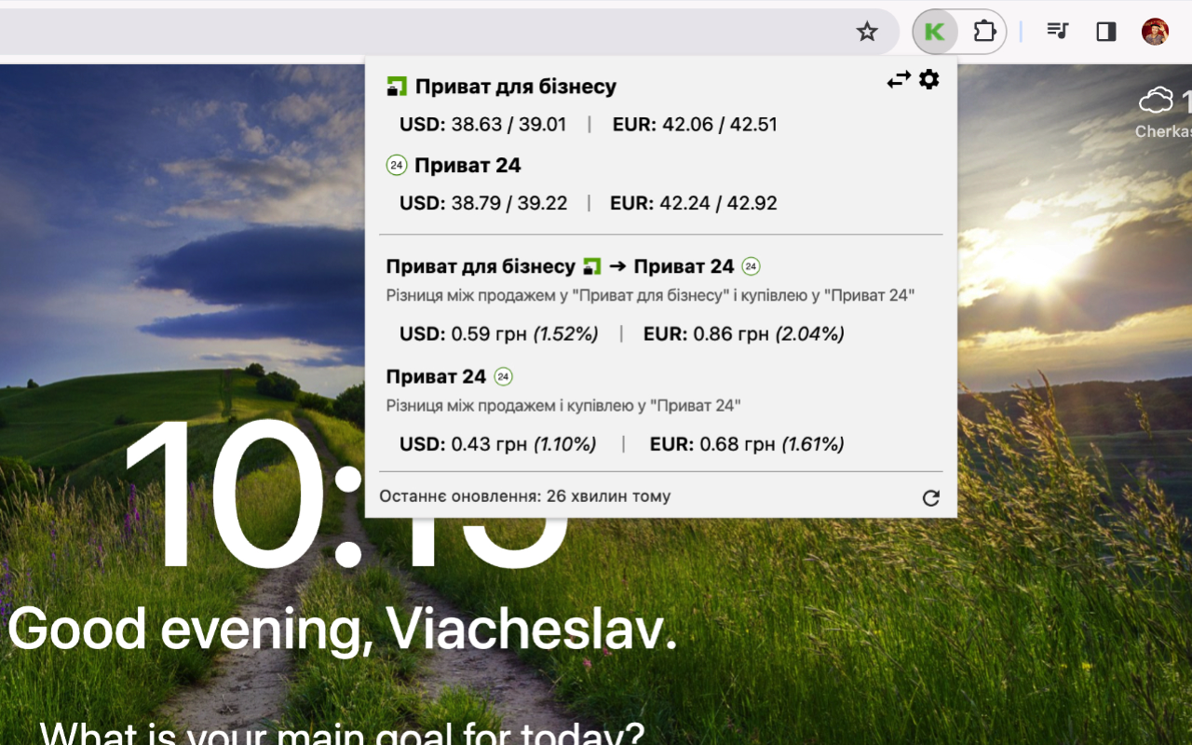The image size is (1192, 745).
Task: Select USD difference 0.59 грн (1.52%)
Action: [499, 333]
